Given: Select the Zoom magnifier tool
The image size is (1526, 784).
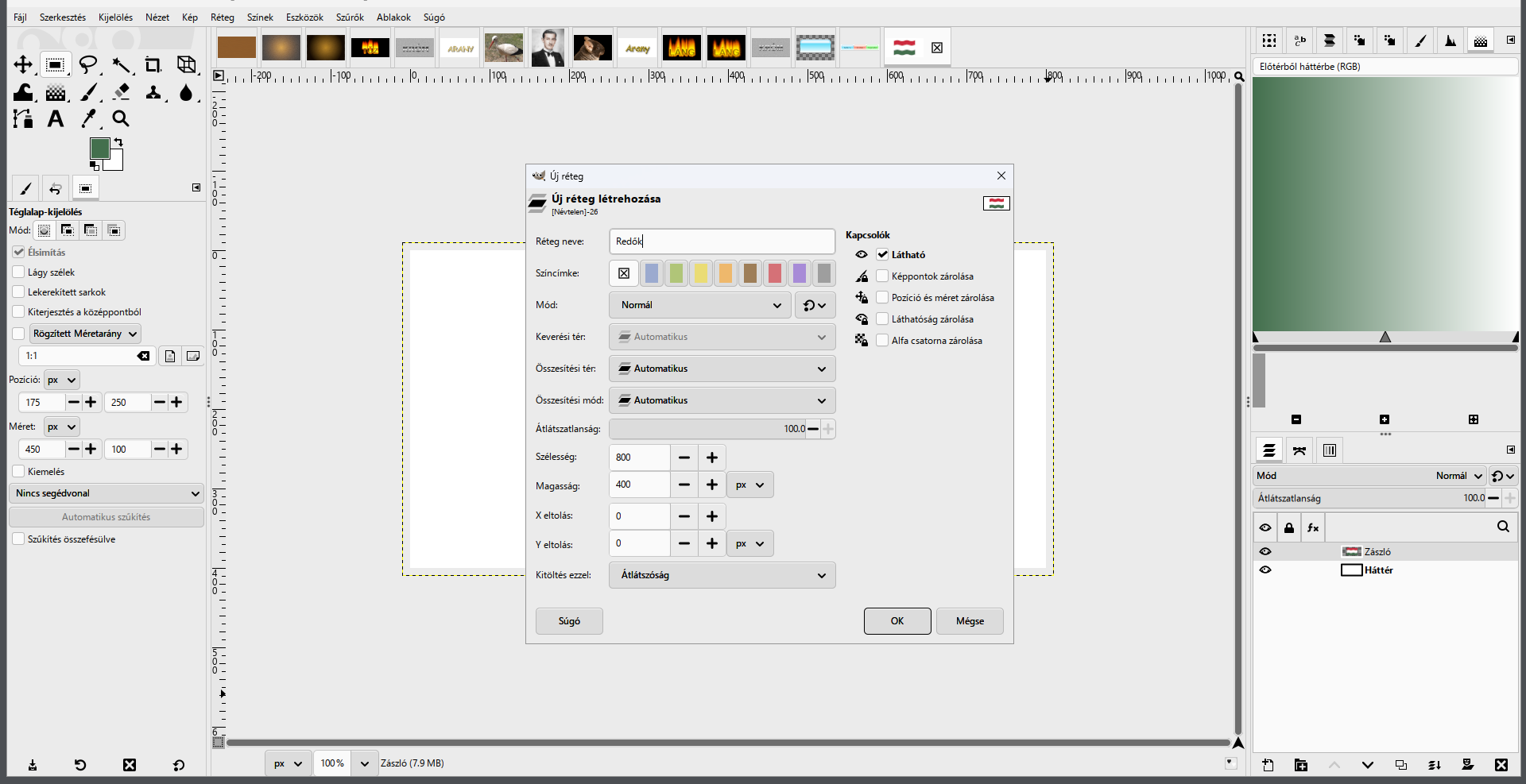Looking at the screenshot, I should 121,118.
